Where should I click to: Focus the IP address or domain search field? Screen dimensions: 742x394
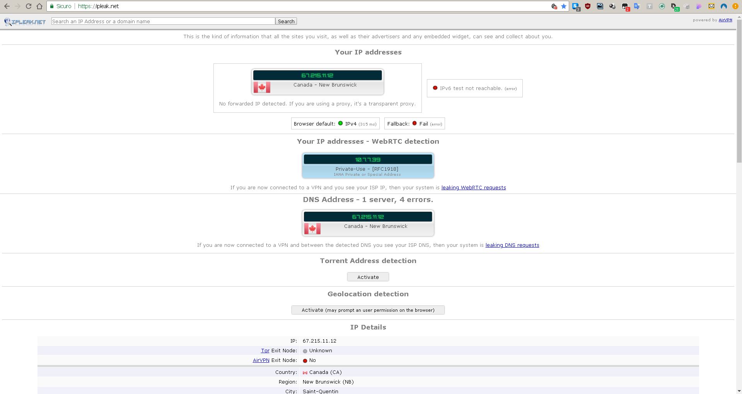tap(163, 21)
